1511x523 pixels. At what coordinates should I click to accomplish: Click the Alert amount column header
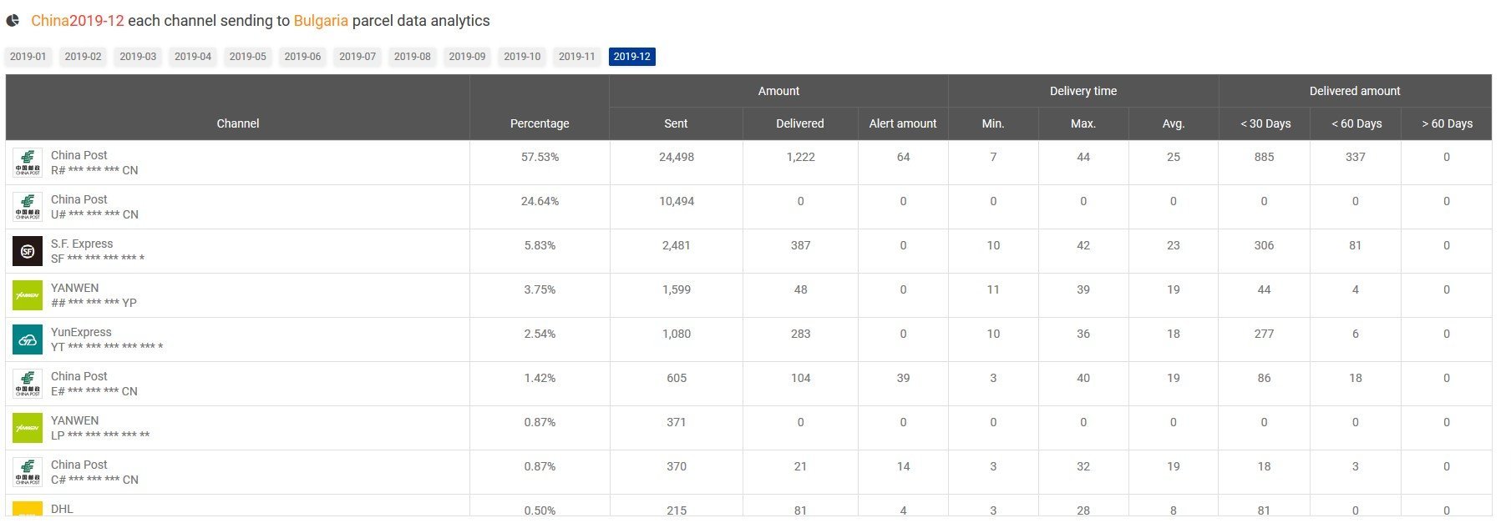903,123
